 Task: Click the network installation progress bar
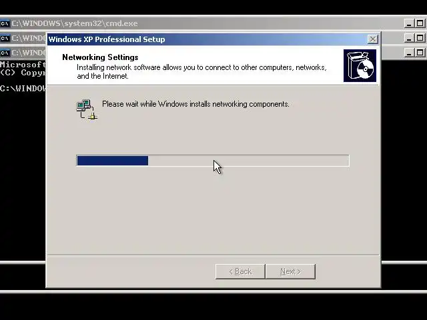pyautogui.click(x=213, y=161)
